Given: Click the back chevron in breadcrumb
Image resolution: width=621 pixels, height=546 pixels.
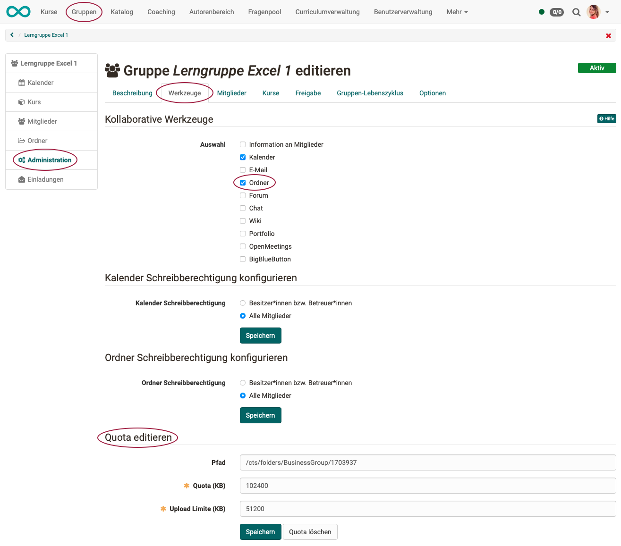Looking at the screenshot, I should (x=12, y=35).
